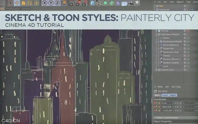Open Attribute Manager User Data menu
Viewport: 198px width, 124px height.
pos(176,87)
